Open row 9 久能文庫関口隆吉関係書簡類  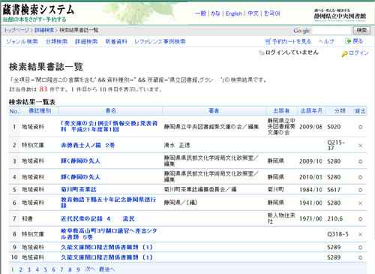click(106, 247)
